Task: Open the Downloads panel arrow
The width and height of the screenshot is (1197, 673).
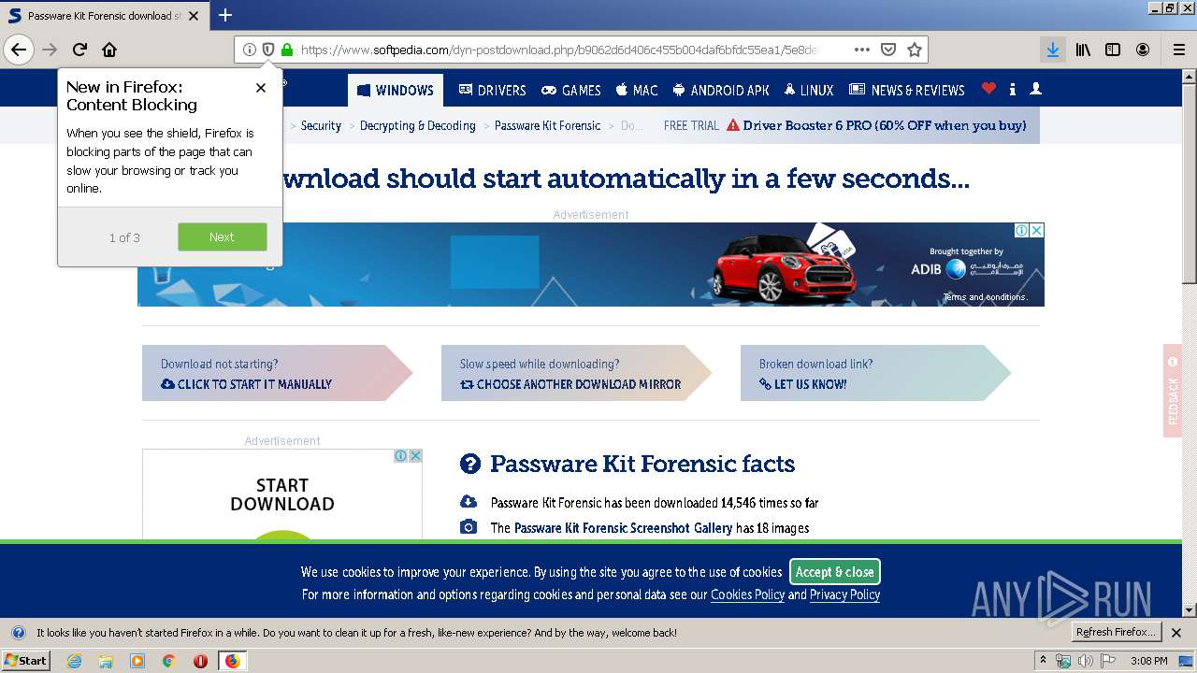Action: click(1053, 50)
